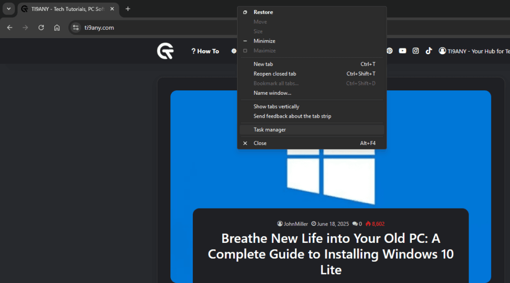Choose Reopen closed tab option
510x283 pixels.
pos(274,74)
